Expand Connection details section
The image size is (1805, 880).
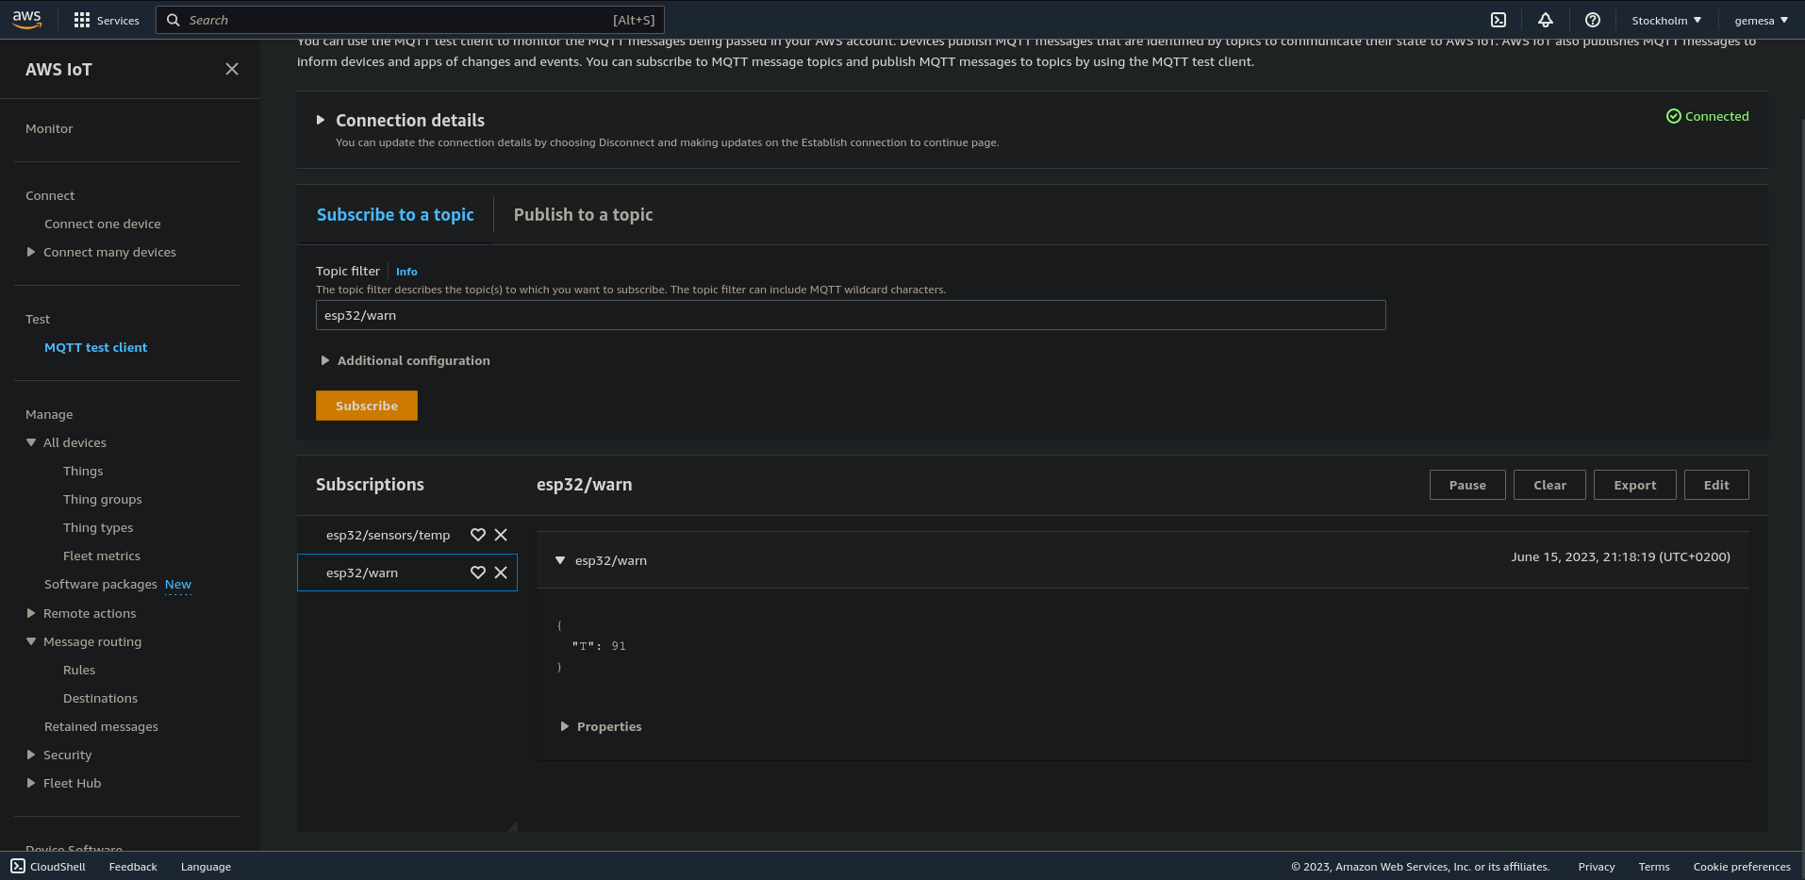coord(321,120)
